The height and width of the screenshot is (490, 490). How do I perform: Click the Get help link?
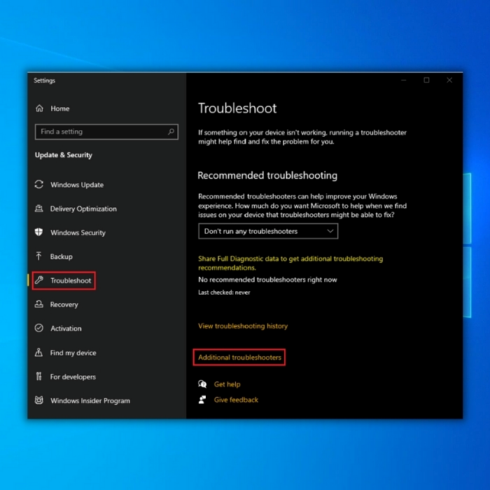[227, 384]
